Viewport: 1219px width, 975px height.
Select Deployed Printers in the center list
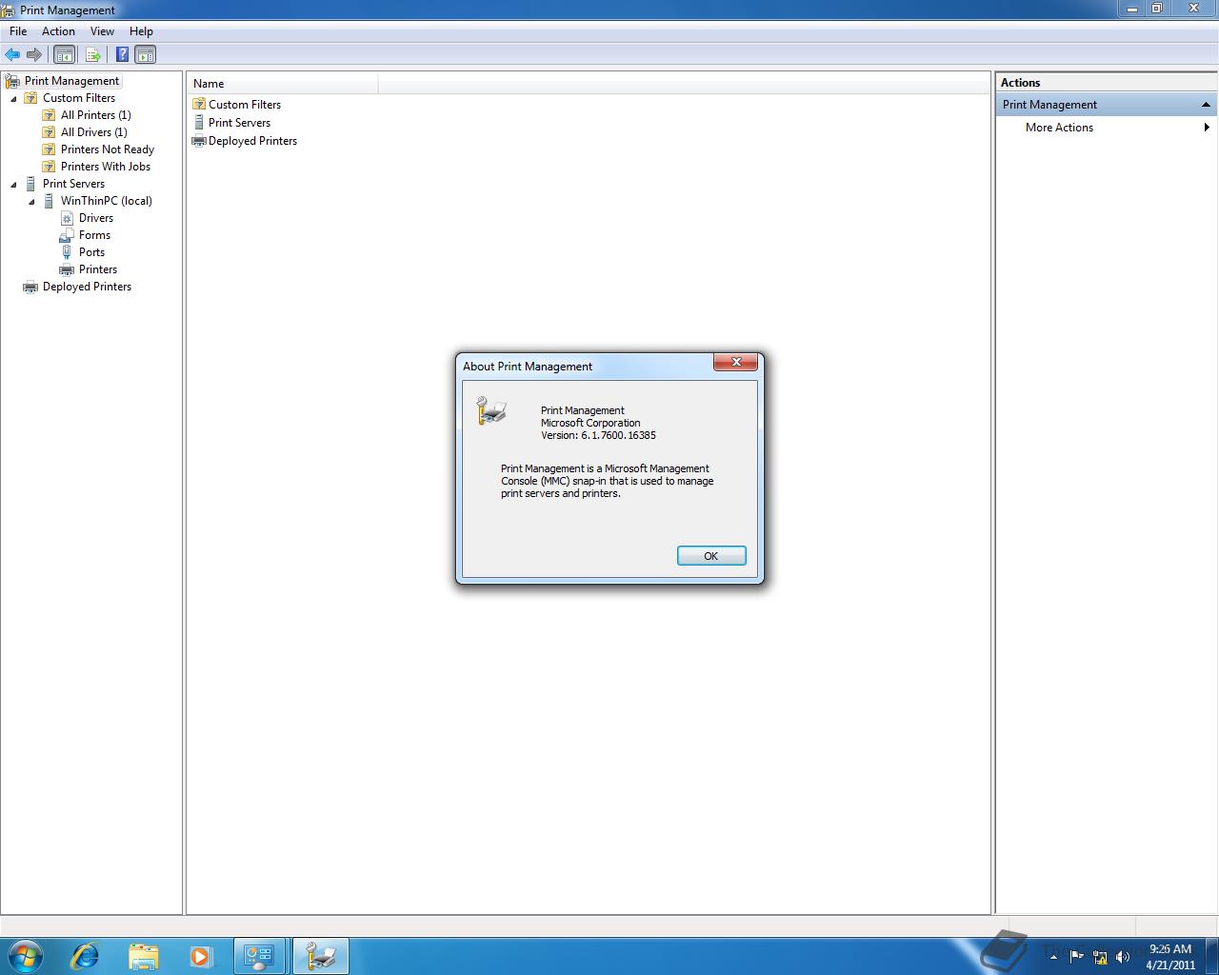[x=252, y=141]
